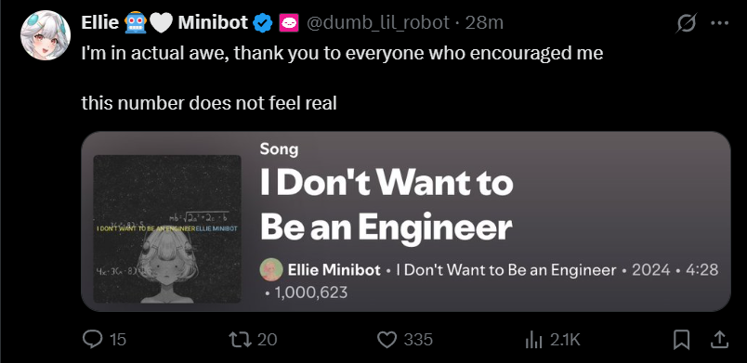This screenshot has width=747, height=363.
Task: Click the song title I Don't Want to Be an Engineer
Action: pos(387,205)
